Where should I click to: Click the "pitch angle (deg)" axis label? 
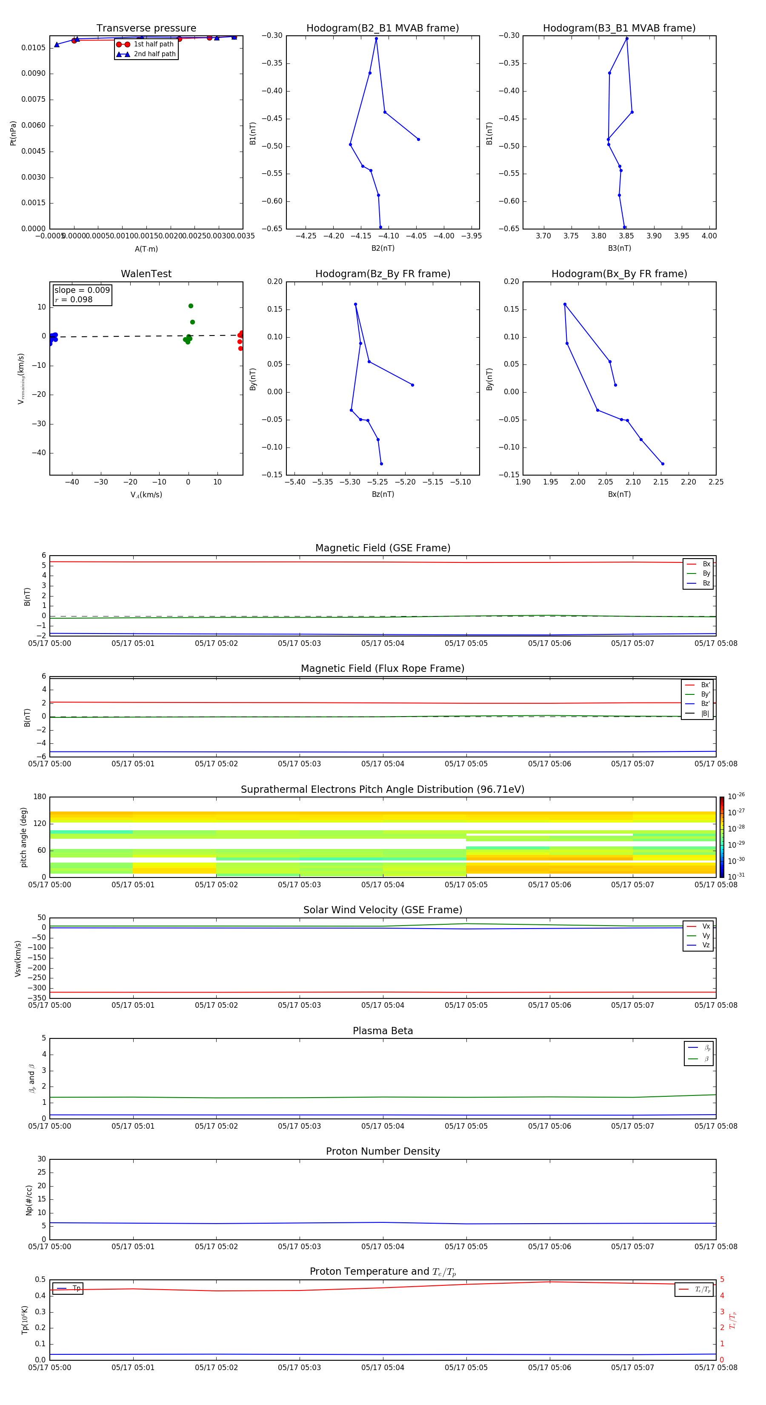23,837
